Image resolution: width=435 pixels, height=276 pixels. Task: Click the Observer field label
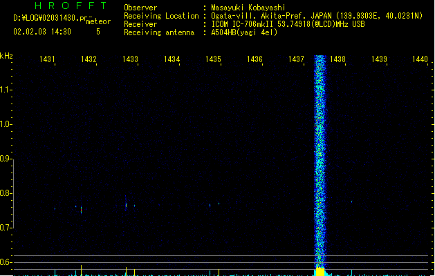coord(140,8)
